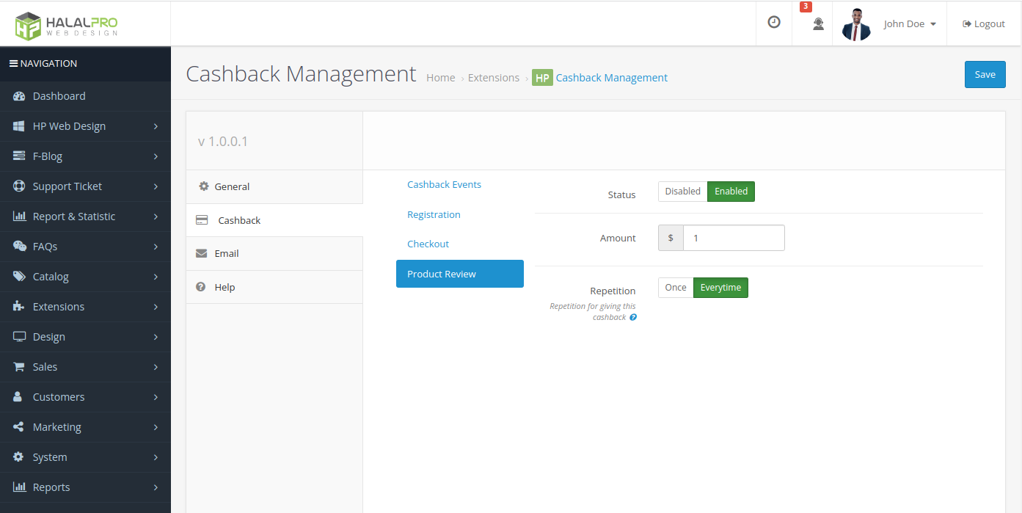Select the Support Ticket globe icon
This screenshot has height=513, width=1022.
coord(19,186)
